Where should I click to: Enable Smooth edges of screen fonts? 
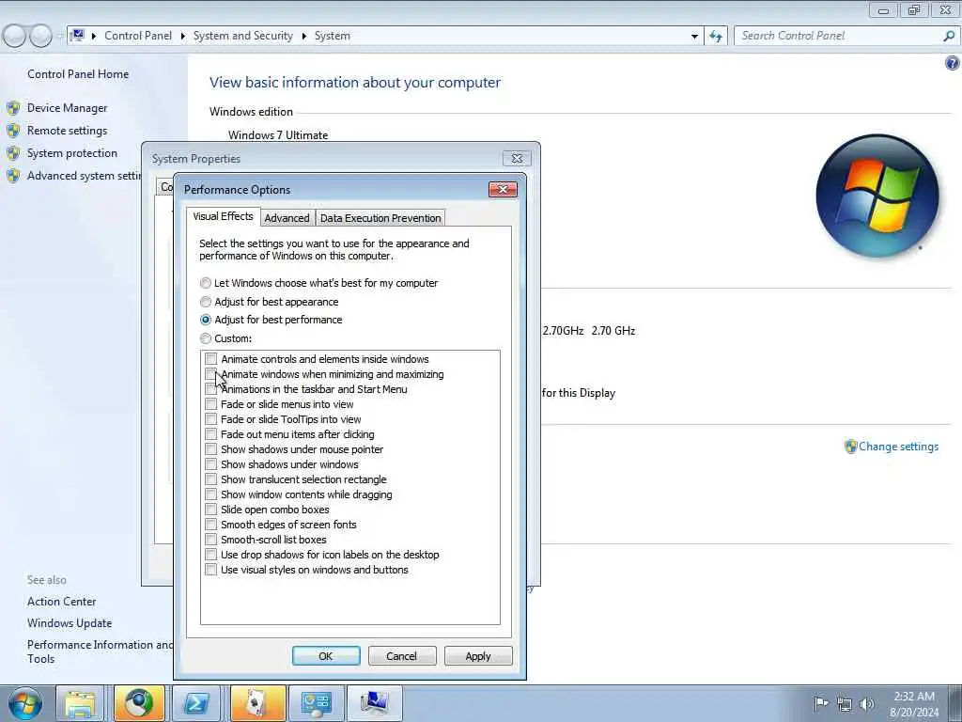point(211,525)
